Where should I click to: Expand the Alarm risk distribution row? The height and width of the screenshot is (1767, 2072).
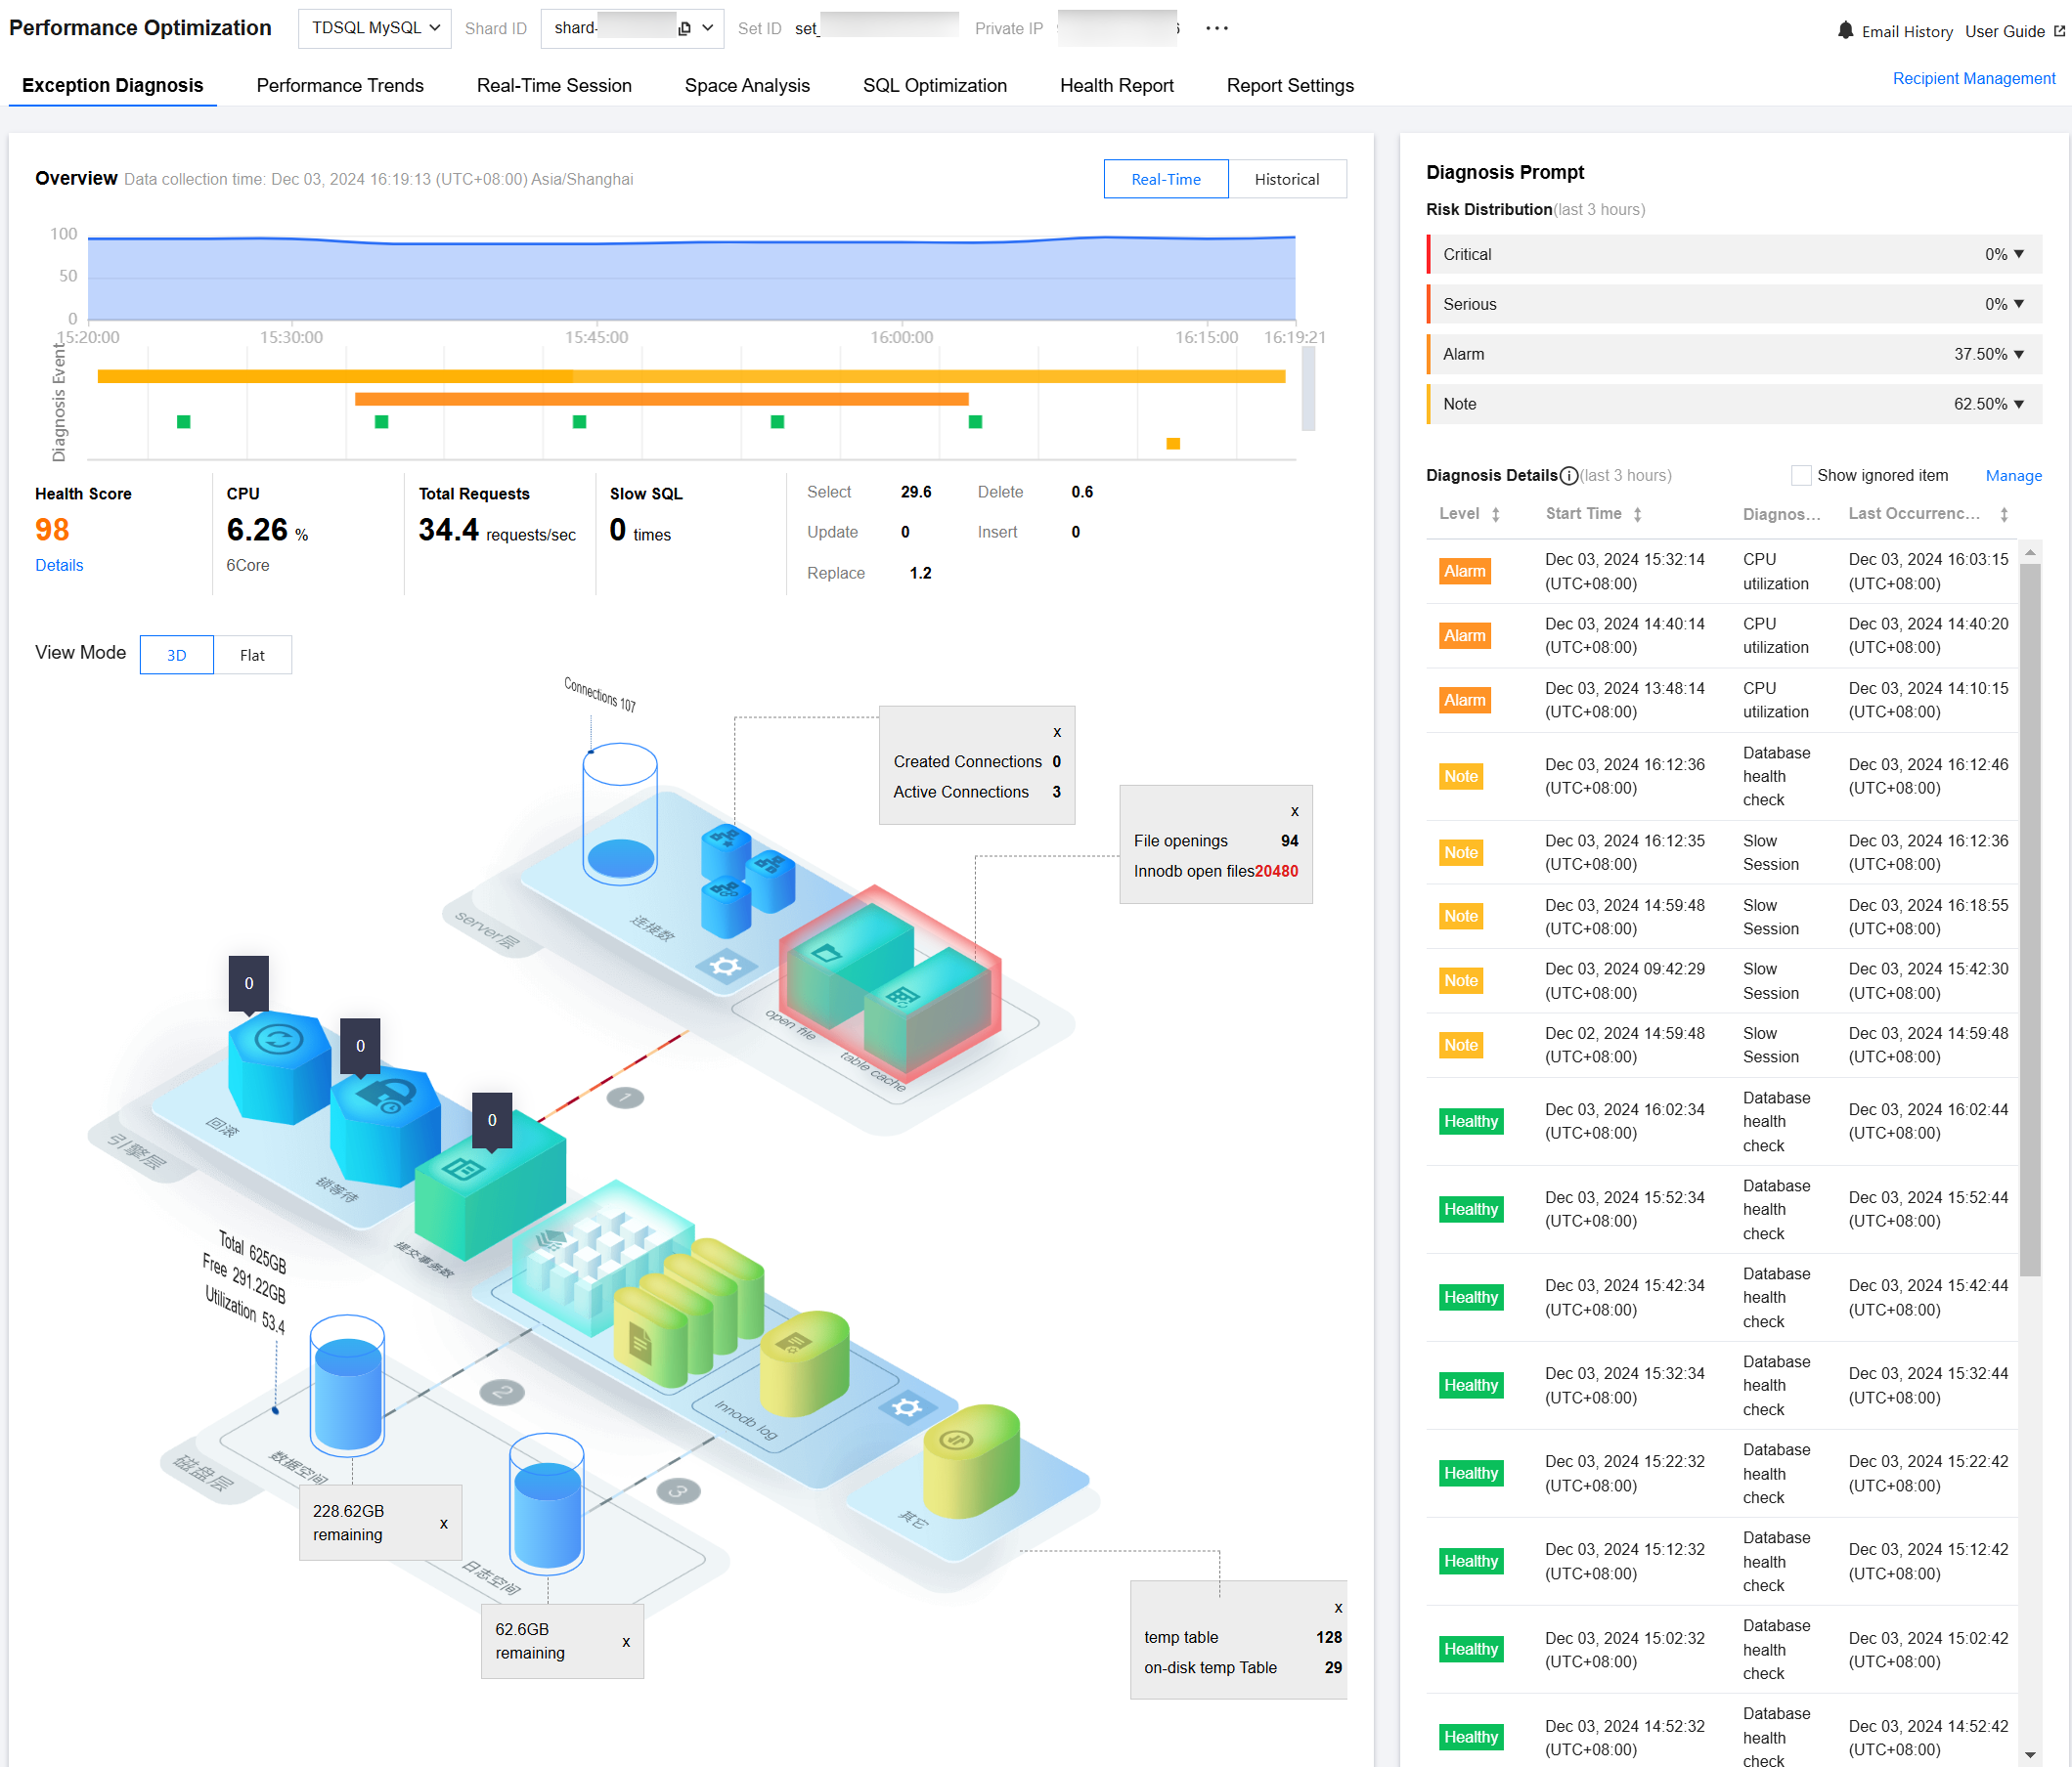pyautogui.click(x=2018, y=355)
